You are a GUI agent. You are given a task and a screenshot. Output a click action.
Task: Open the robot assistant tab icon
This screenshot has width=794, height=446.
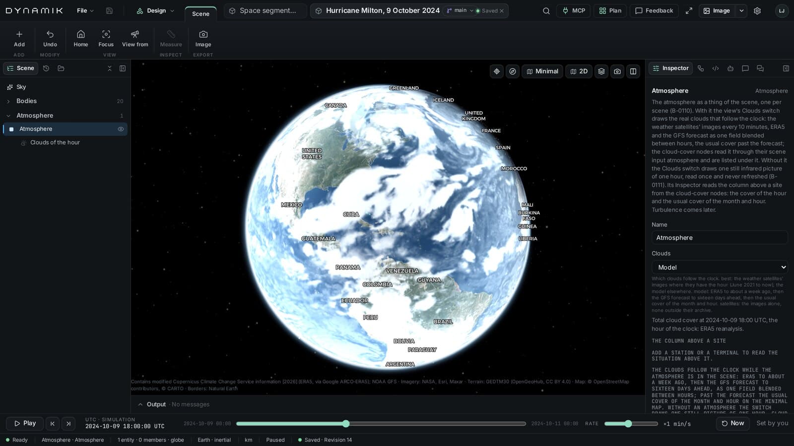(730, 68)
